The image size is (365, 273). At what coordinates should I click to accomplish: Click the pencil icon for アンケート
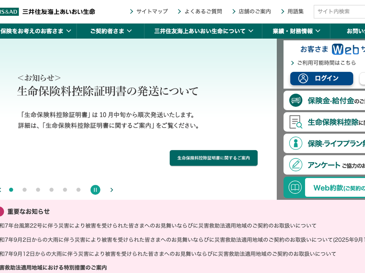click(295, 165)
